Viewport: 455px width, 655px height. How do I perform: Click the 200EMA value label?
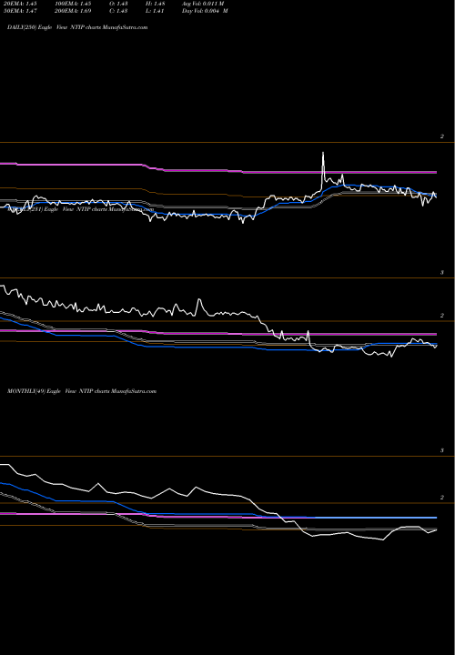[x=73, y=11]
